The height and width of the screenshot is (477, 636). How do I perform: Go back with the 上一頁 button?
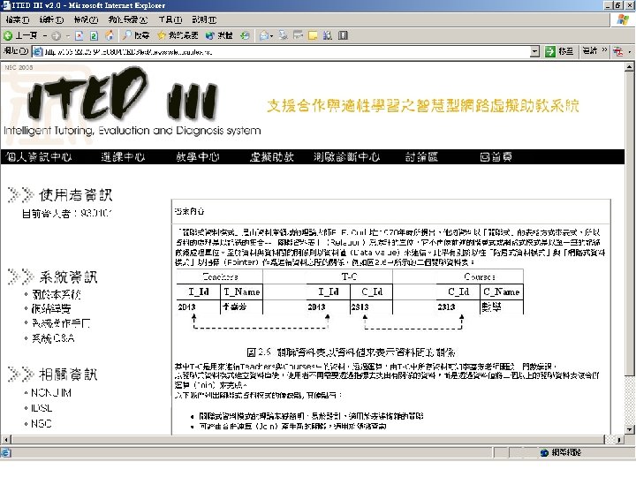point(20,35)
